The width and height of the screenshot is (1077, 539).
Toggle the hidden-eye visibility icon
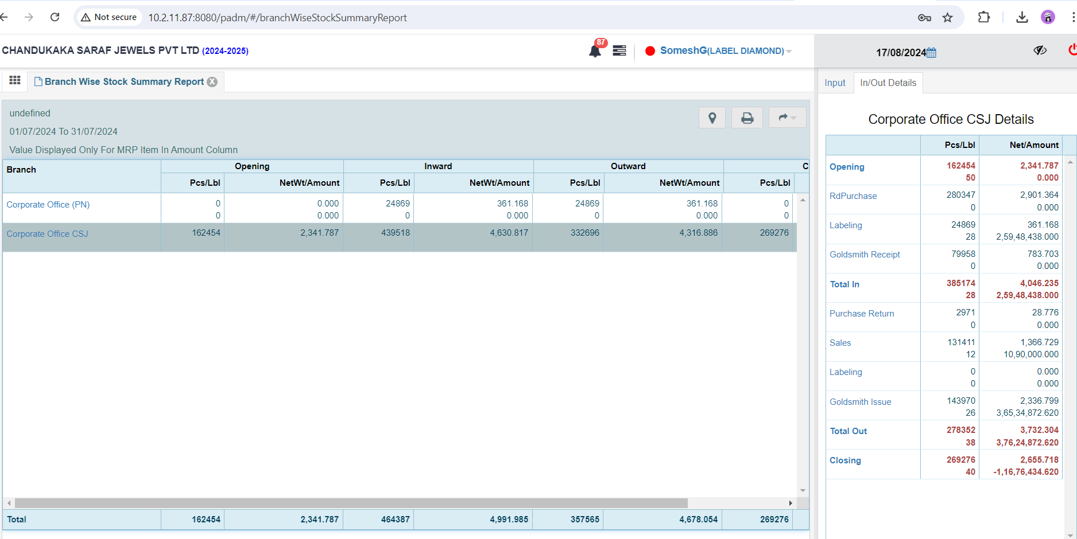1040,50
